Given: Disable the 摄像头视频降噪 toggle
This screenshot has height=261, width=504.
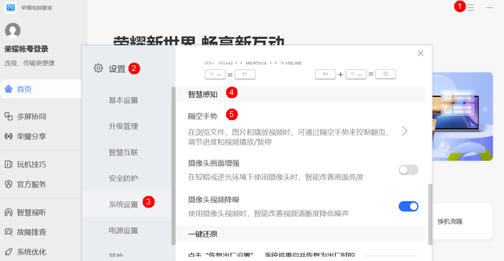Looking at the screenshot, I should pos(408,206).
